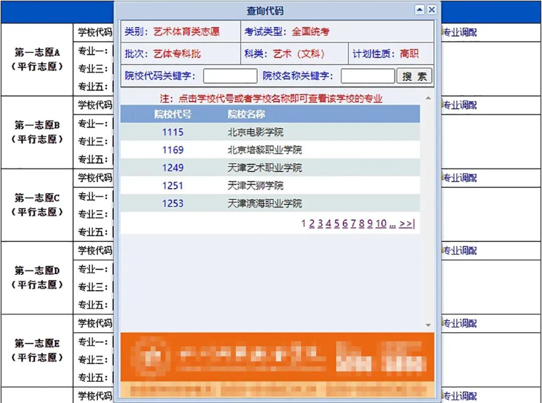542x403 pixels.
Task: Click the 搜索 search button
Action: pos(414,76)
